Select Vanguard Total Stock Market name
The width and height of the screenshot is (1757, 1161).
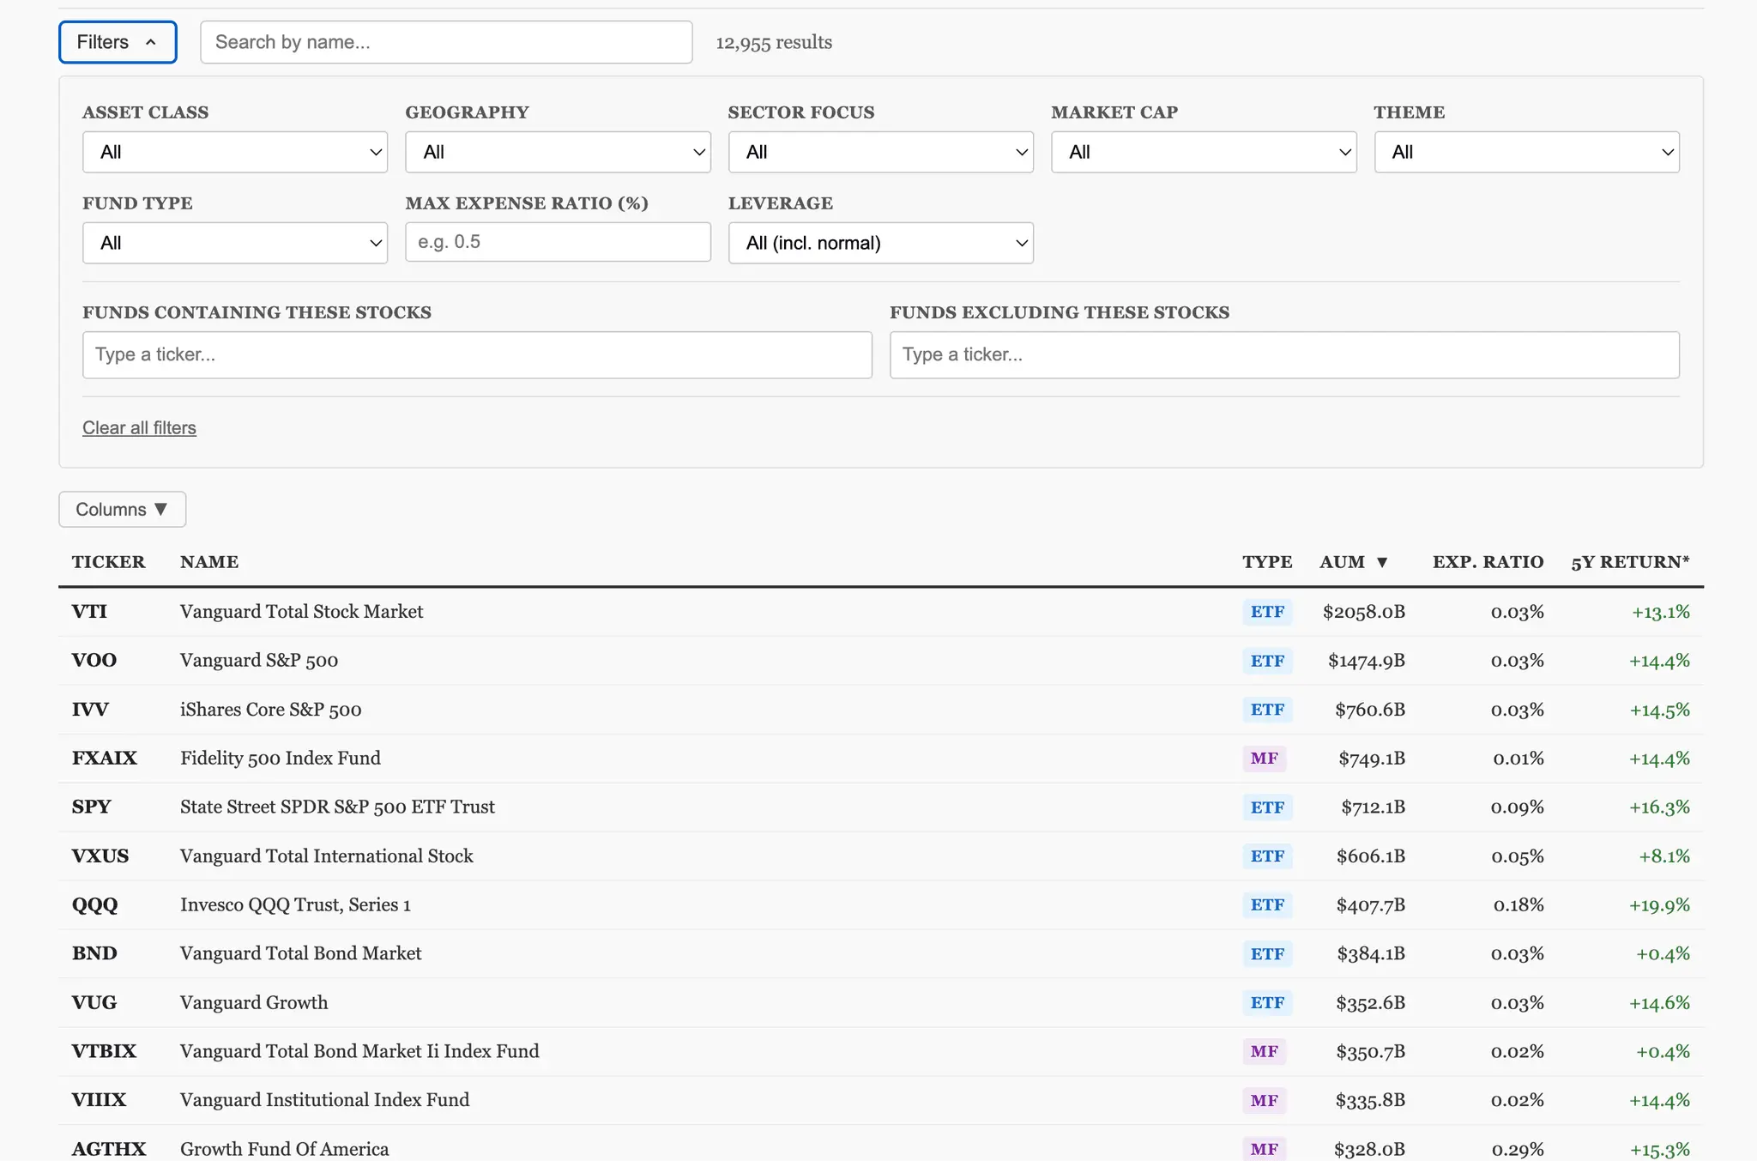301,612
